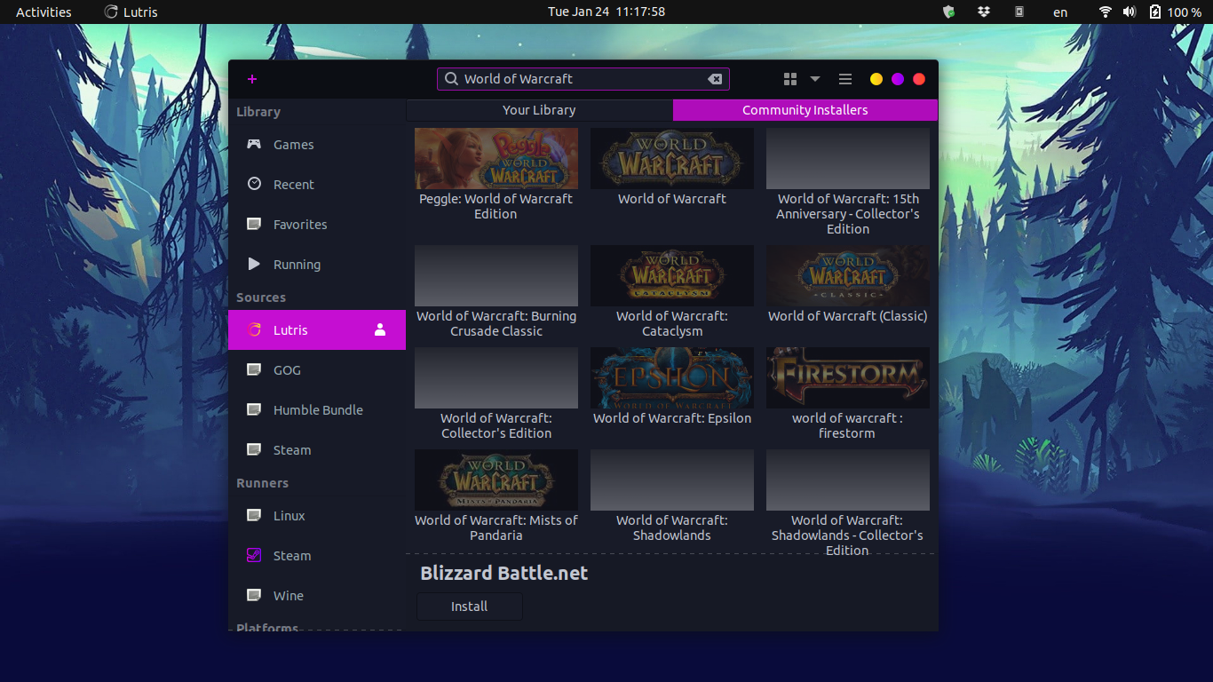The height and width of the screenshot is (682, 1213).
Task: Toggle grid view for the game list
Action: [x=789, y=78]
